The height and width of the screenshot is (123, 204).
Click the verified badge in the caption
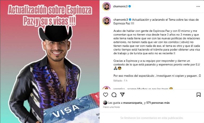tap(130, 20)
